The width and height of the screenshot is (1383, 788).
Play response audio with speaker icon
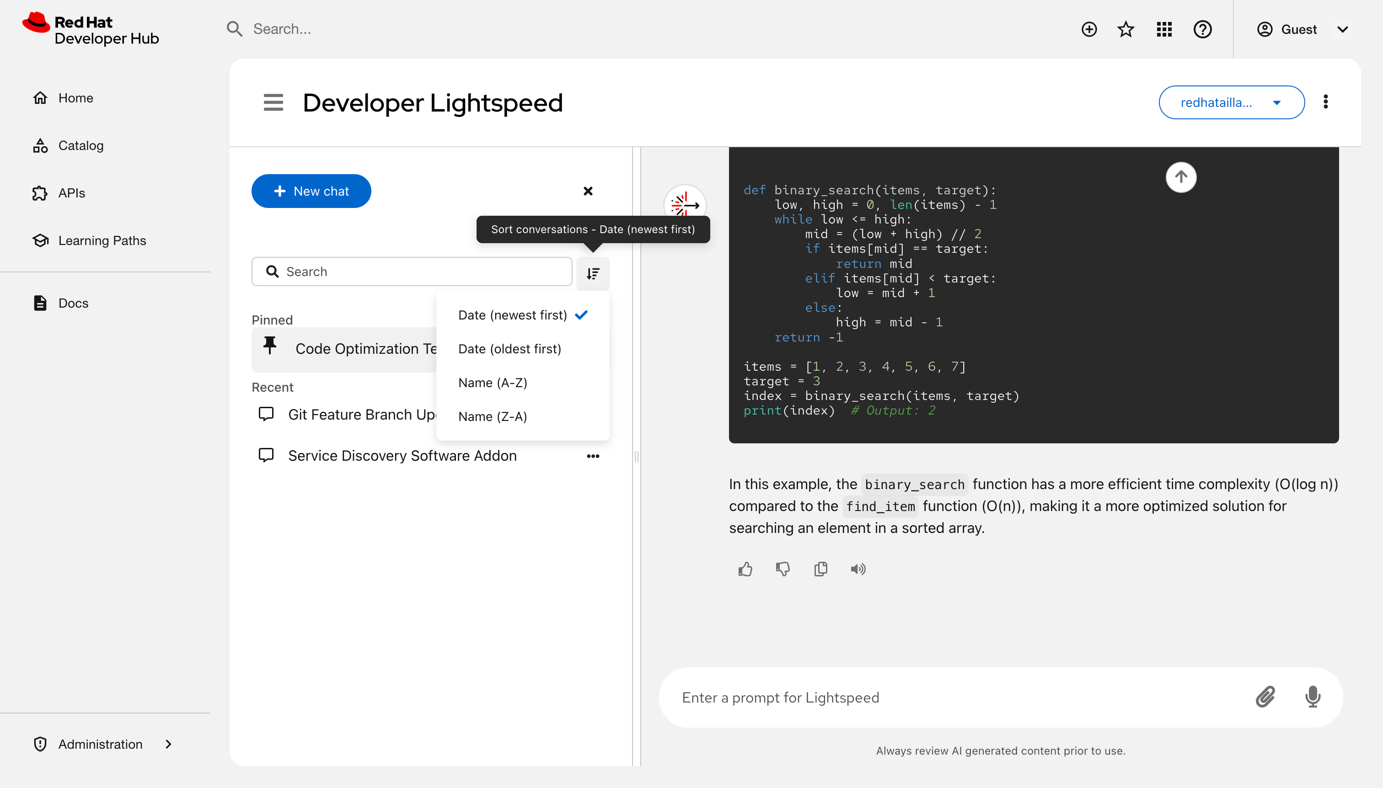858,569
